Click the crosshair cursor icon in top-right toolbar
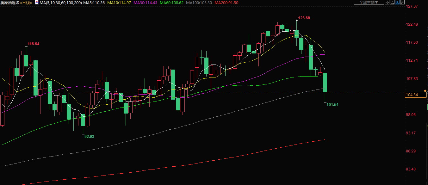The height and width of the screenshot is (185, 428). tap(387, 2)
